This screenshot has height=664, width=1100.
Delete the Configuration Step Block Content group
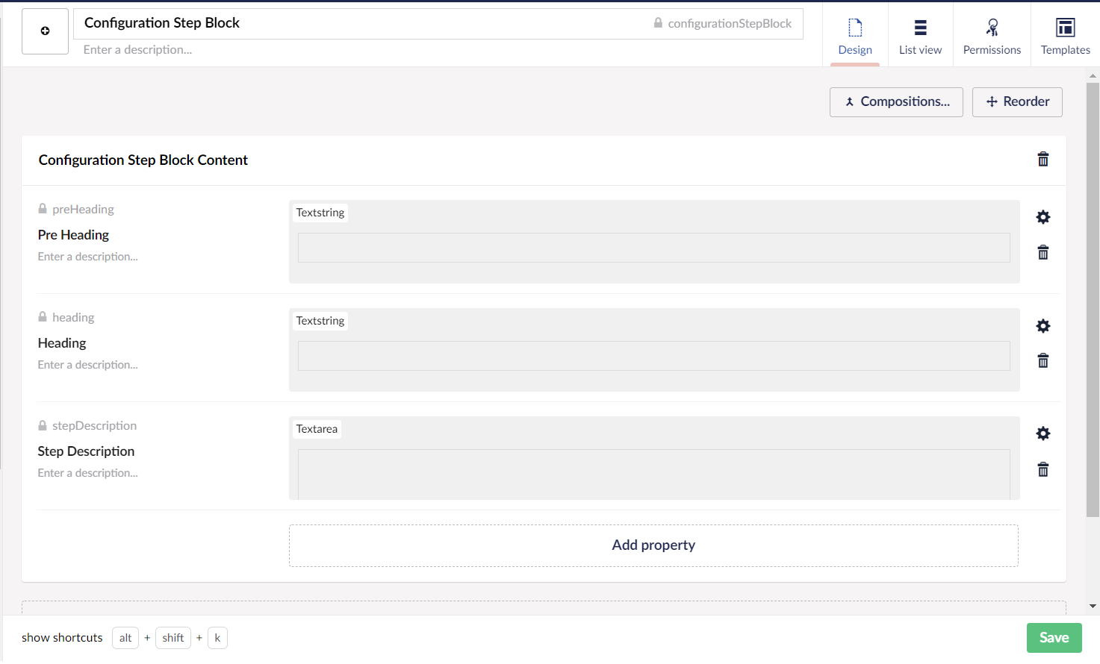tap(1042, 160)
